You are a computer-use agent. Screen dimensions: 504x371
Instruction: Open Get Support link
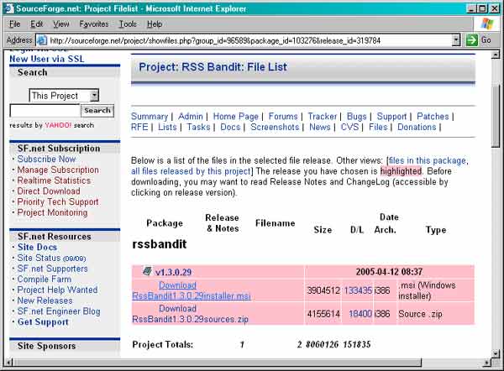[x=43, y=321]
